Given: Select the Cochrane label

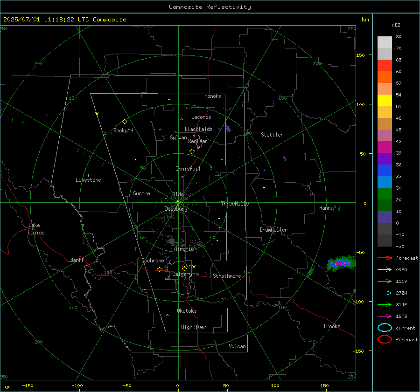Looking at the screenshot, I should (x=153, y=261).
